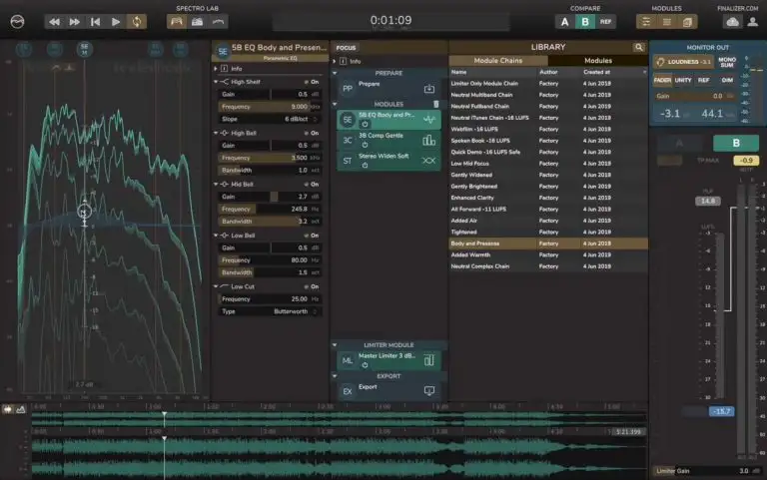The image size is (767, 480).
Task: Sort library by Created at column
Action: coord(596,72)
